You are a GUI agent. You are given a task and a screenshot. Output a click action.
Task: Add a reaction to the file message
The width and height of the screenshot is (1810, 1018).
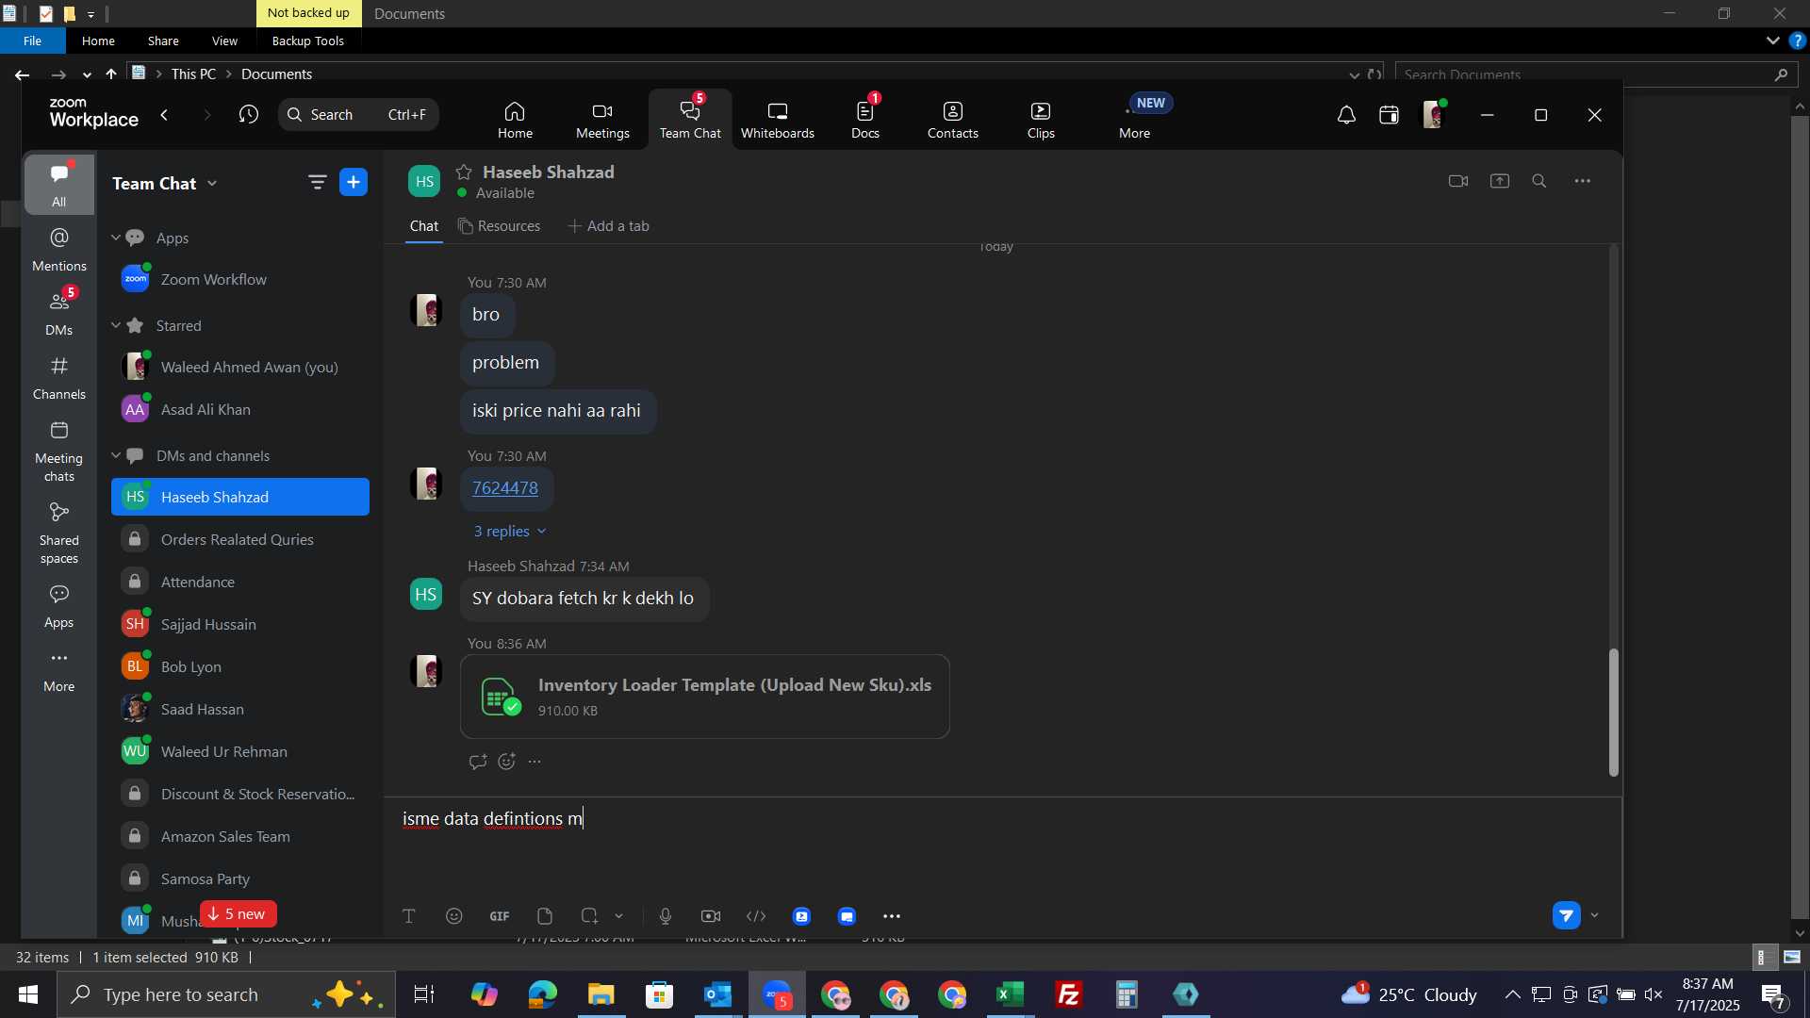tap(507, 762)
